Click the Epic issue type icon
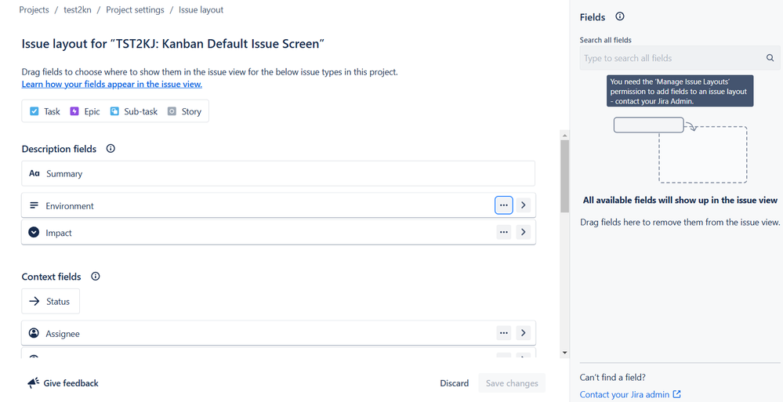The image size is (783, 402). click(74, 111)
